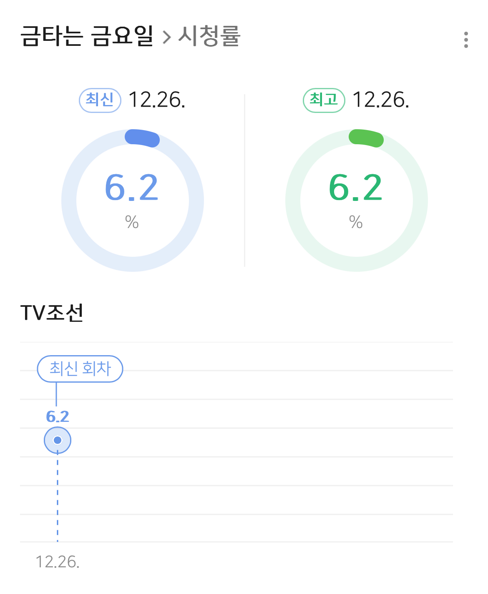Click the date 12.26. beside 최고 badge
The image size is (488, 594).
pos(381,100)
